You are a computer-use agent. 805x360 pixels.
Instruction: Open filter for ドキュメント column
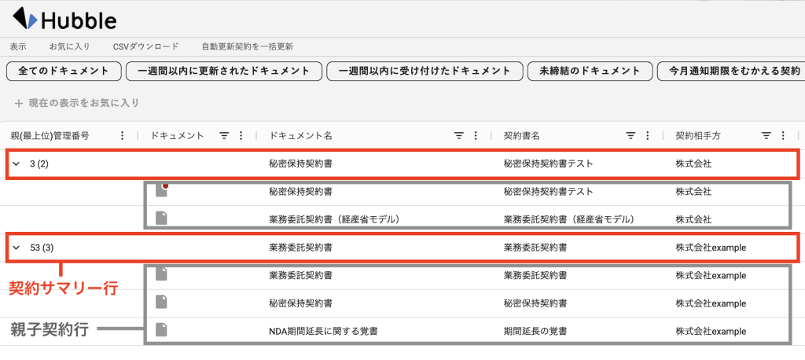[224, 136]
